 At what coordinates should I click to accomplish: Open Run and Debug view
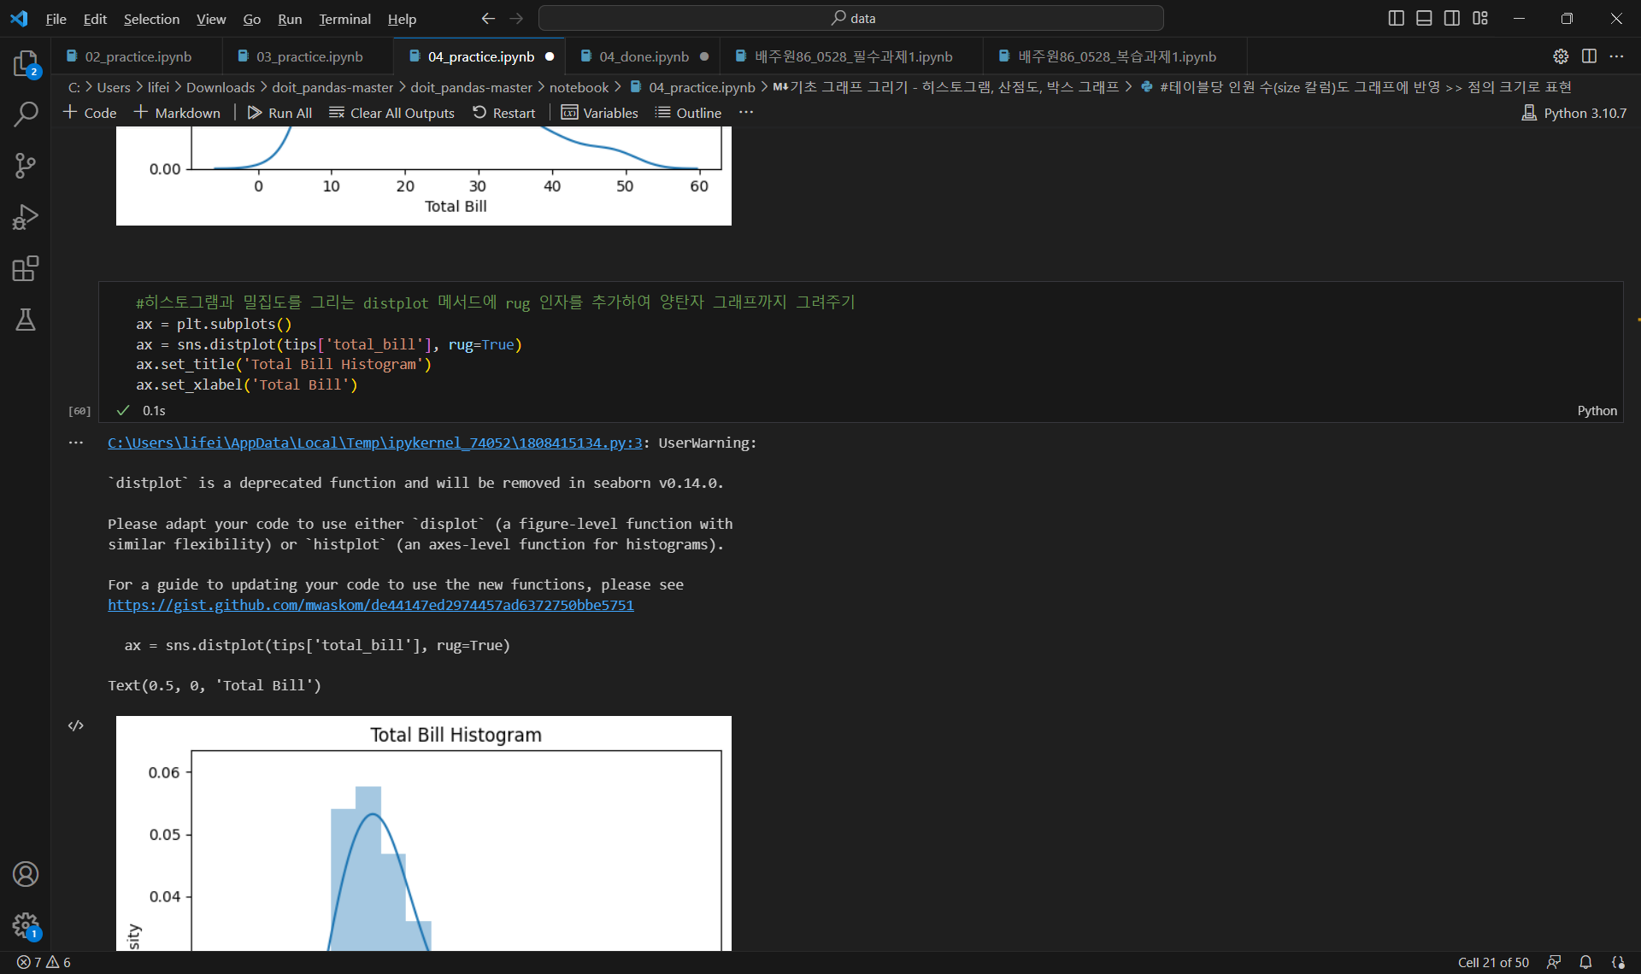coord(26,217)
